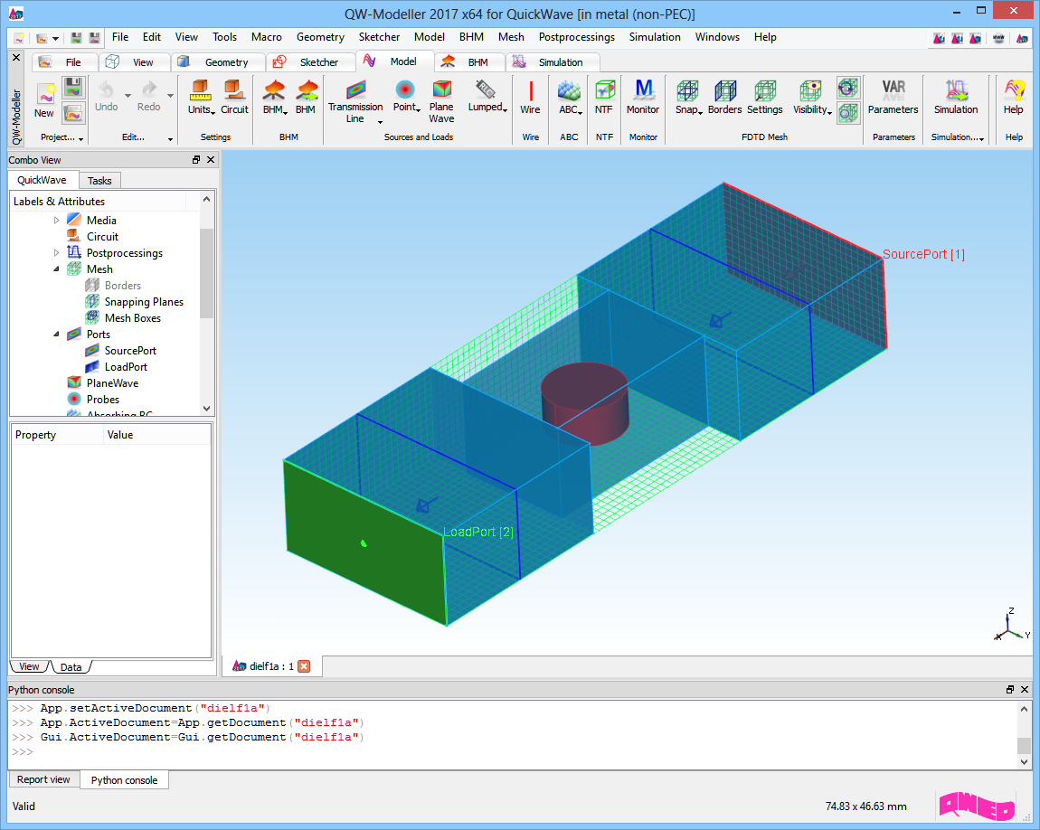The width and height of the screenshot is (1040, 830).
Task: Switch to the Report view tab
Action: (x=43, y=779)
